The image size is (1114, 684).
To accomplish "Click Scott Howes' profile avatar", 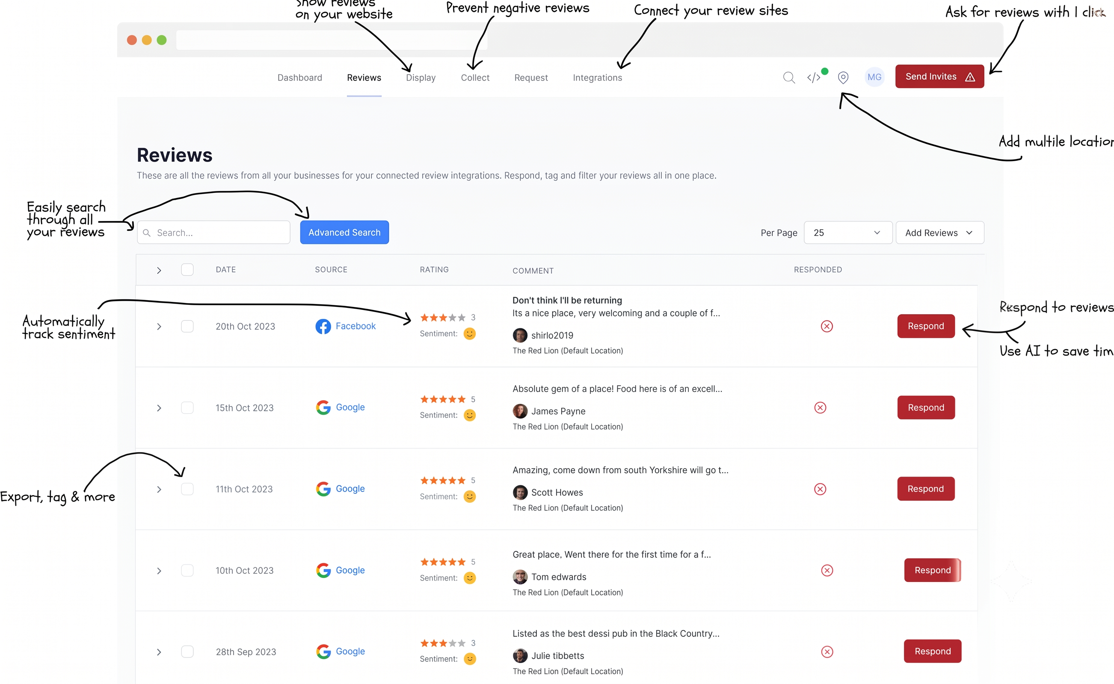I will pos(520,492).
